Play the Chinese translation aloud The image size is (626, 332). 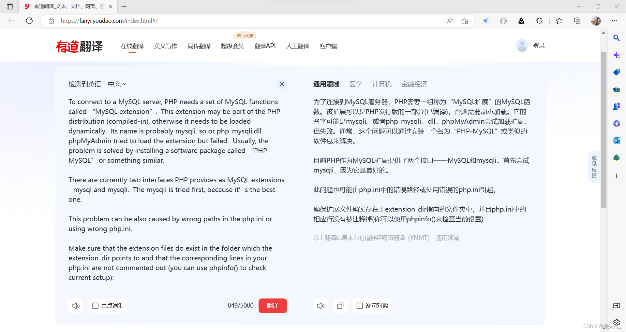coord(320,306)
